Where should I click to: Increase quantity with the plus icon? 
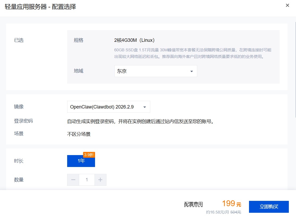(100, 180)
